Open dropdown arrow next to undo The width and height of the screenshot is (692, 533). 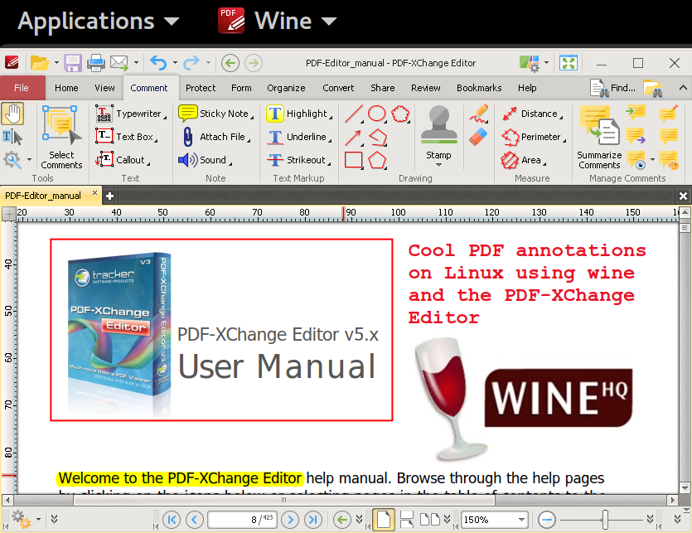(x=175, y=63)
